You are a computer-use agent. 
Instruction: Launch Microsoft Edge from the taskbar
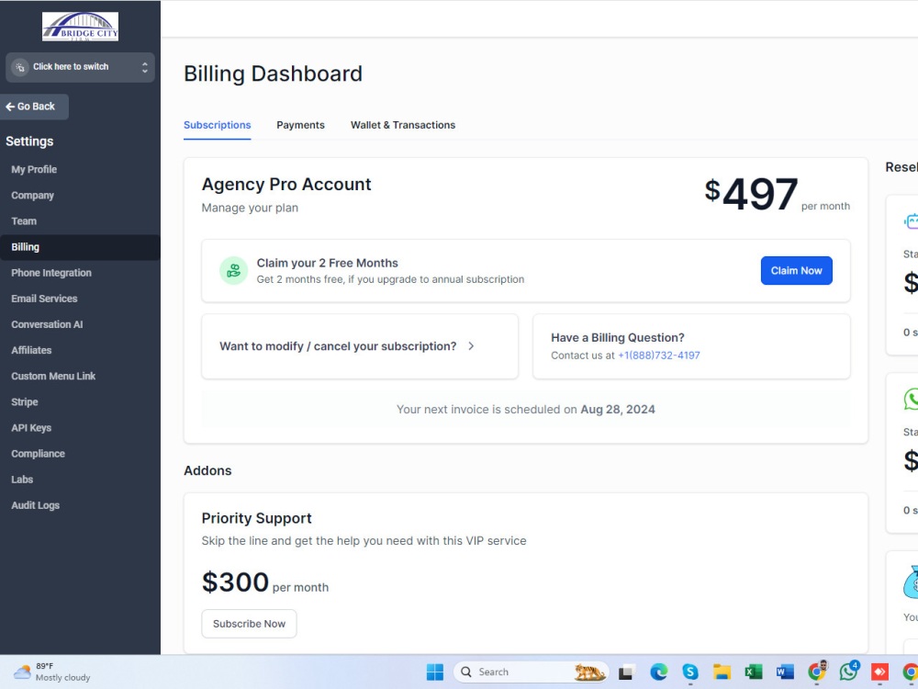pyautogui.click(x=658, y=672)
